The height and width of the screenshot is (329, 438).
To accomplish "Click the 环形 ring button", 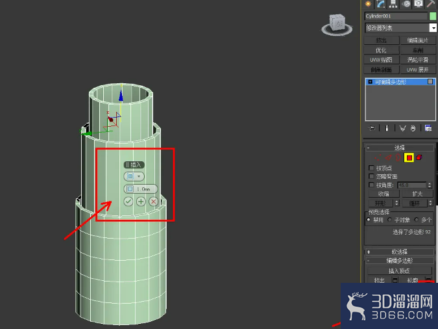I will pyautogui.click(x=380, y=204).
